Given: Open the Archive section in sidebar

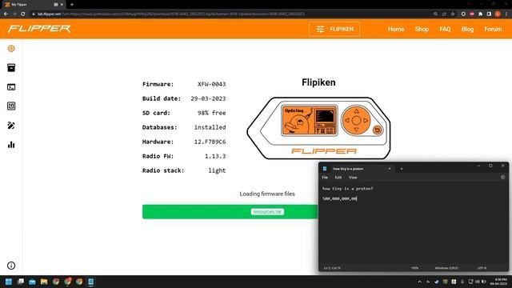Looking at the screenshot, I should (11, 67).
